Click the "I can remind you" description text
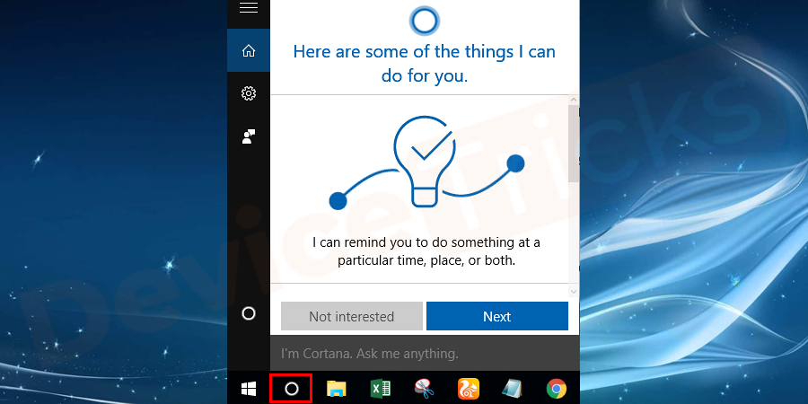The image size is (808, 404). point(426,251)
